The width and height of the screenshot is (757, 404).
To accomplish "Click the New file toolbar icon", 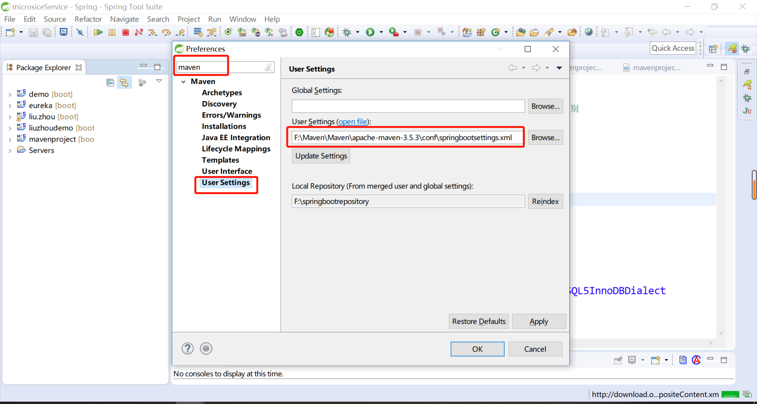I will (x=10, y=32).
